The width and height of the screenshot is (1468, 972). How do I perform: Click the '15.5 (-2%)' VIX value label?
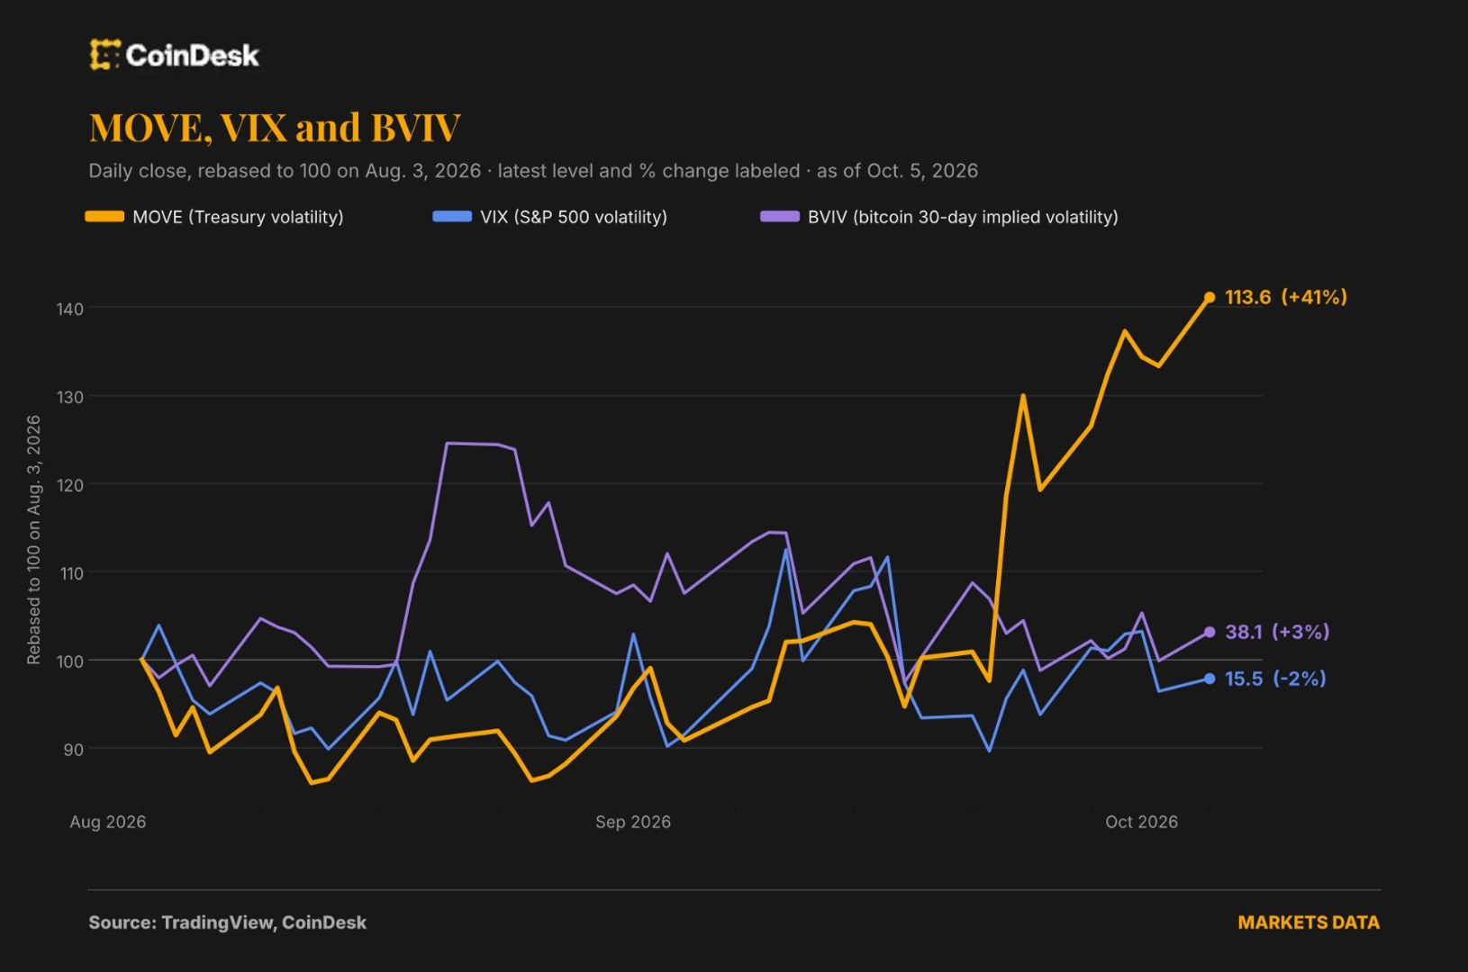tap(1275, 679)
